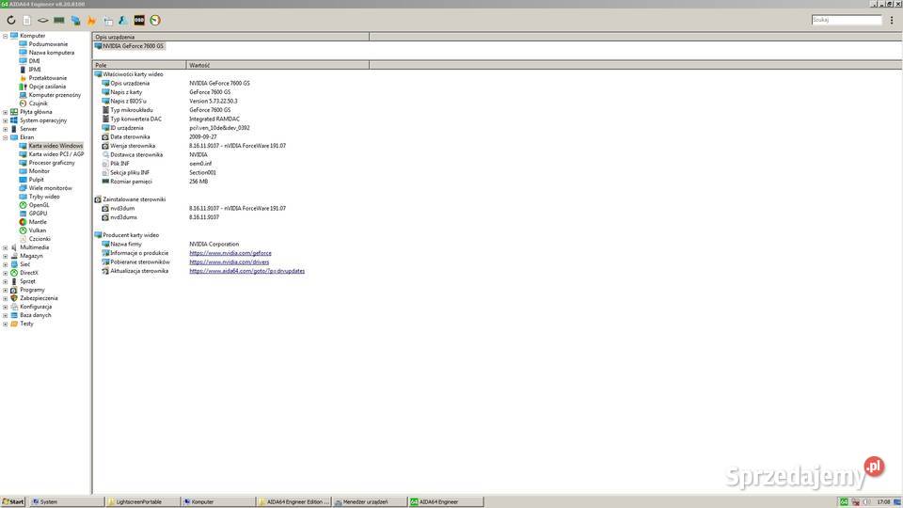903x508 pixels.
Task: Open the aida64.com driver updates link
Action: click(x=246, y=271)
